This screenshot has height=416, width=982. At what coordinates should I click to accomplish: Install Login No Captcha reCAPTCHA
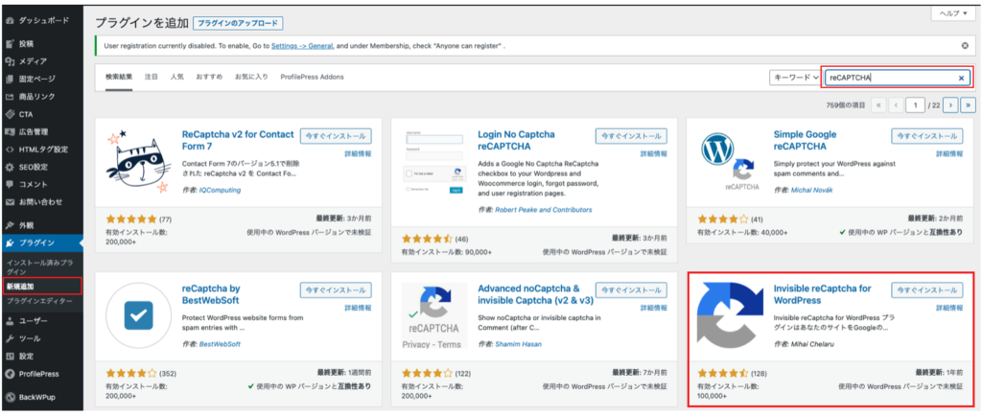[631, 136]
